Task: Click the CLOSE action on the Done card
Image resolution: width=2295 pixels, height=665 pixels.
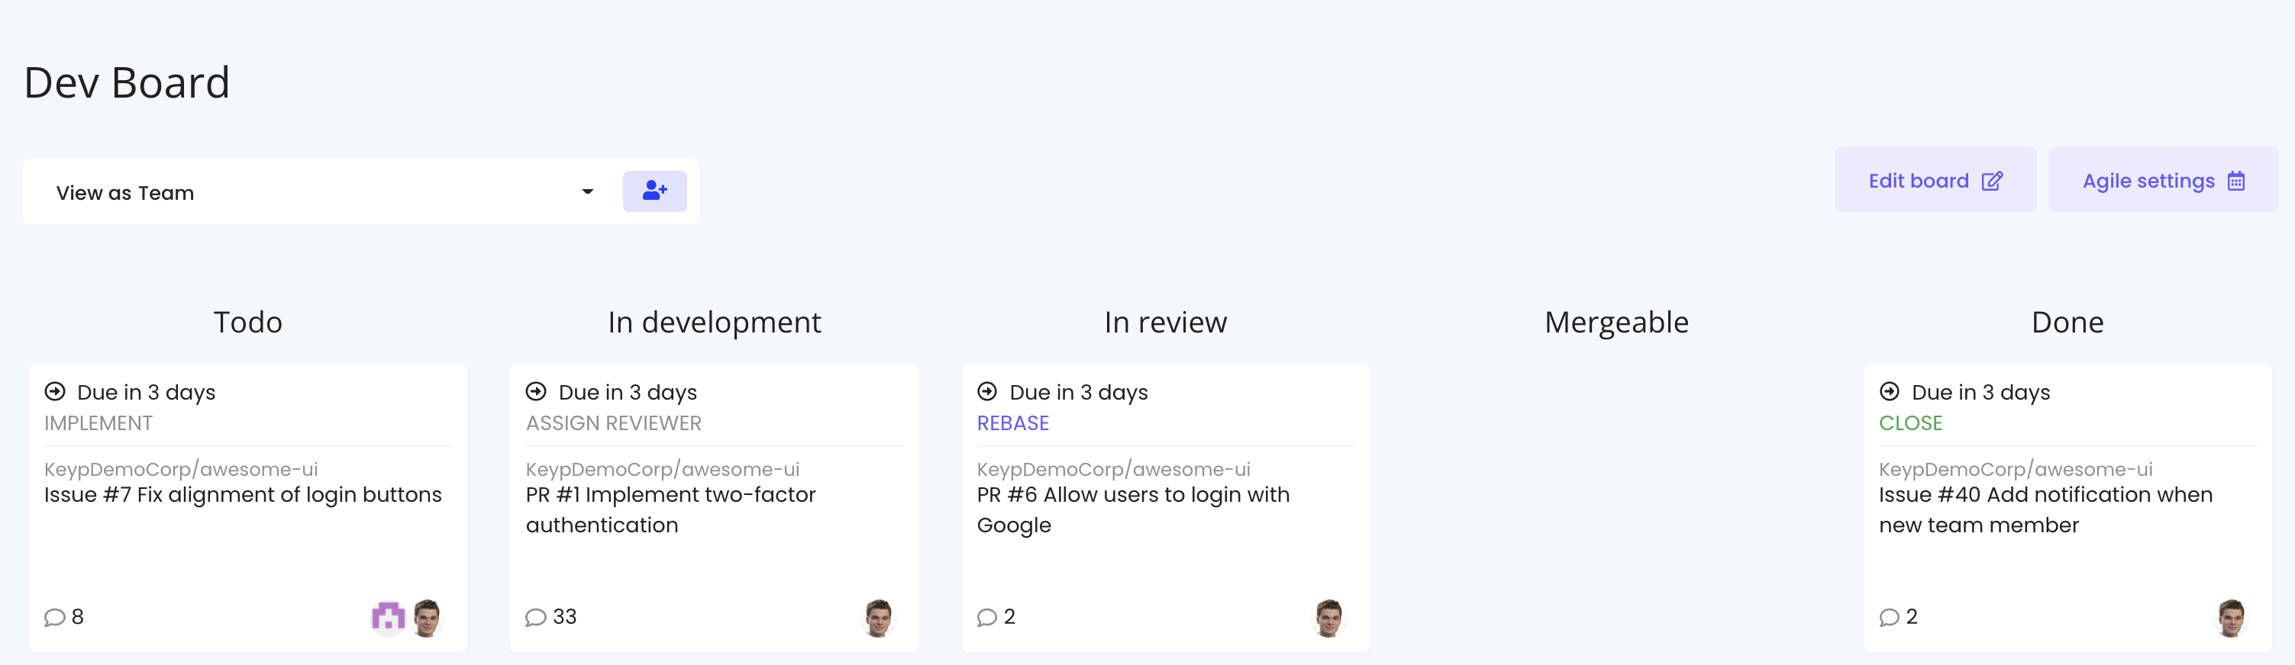Action: pyautogui.click(x=1910, y=422)
